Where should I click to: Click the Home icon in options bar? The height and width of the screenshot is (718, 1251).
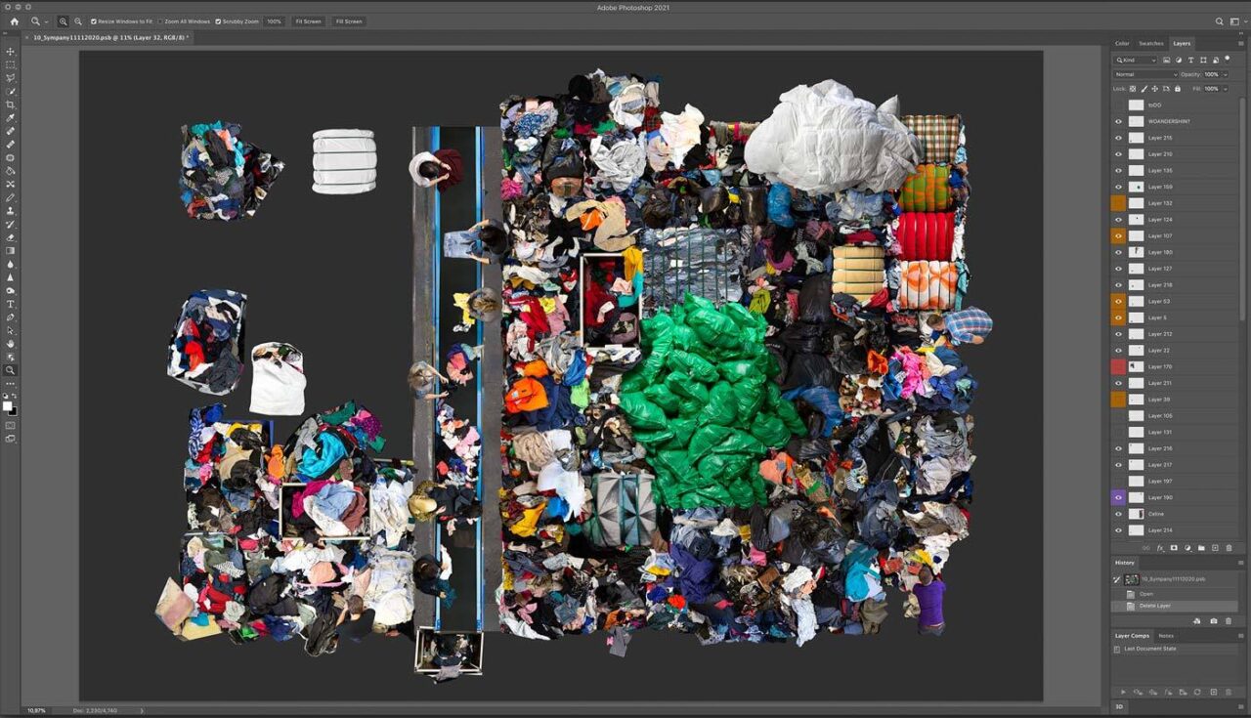click(x=14, y=21)
